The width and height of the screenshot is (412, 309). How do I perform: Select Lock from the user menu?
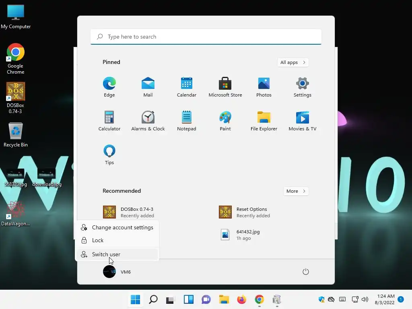tap(117, 240)
